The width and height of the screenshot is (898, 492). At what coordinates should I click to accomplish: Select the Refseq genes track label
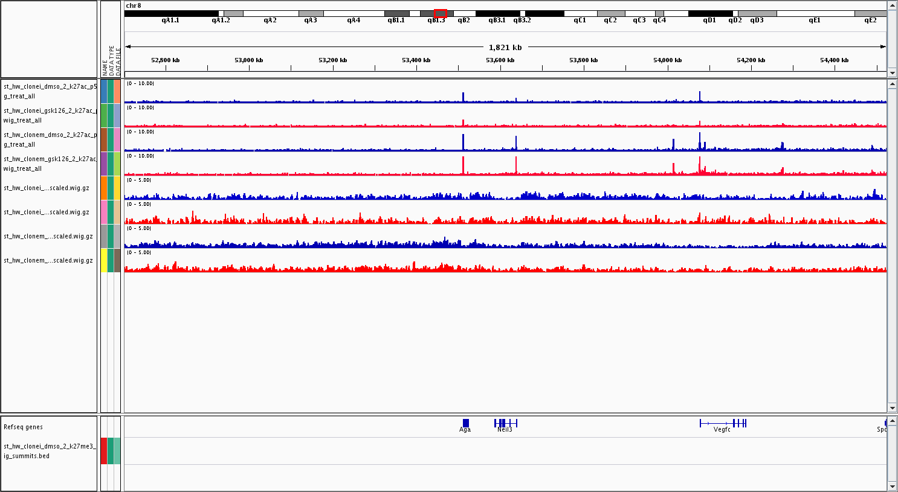pos(24,427)
